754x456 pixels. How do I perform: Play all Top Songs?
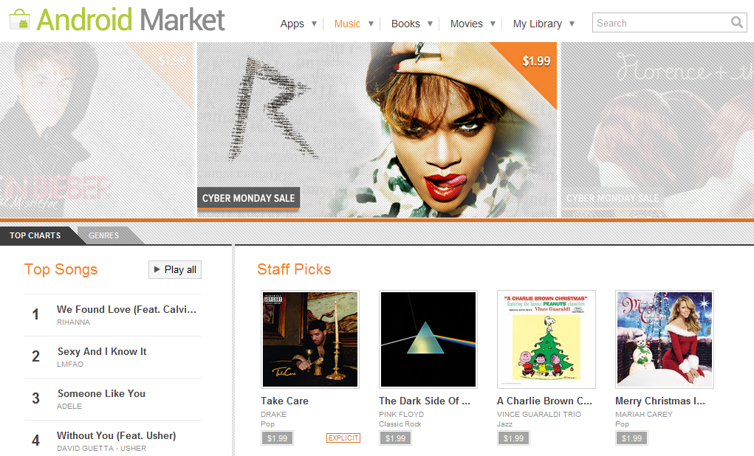tap(175, 269)
